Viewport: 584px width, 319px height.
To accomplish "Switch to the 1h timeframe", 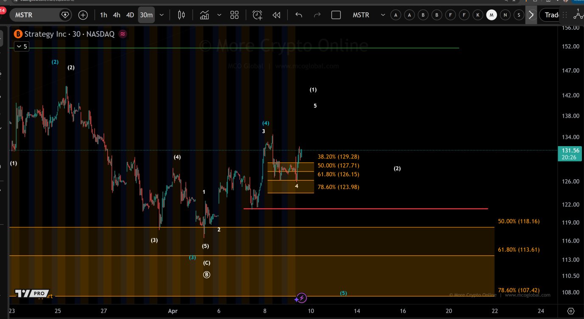I will 104,15.
